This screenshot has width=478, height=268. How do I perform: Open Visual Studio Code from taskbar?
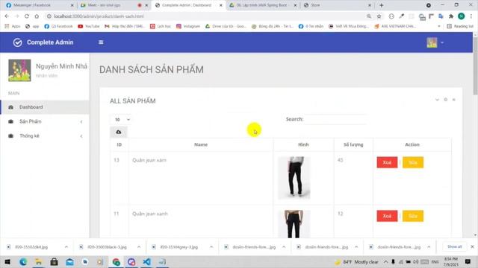[x=146, y=262]
